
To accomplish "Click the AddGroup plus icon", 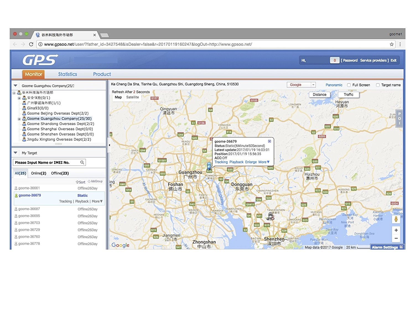I will point(89,181).
